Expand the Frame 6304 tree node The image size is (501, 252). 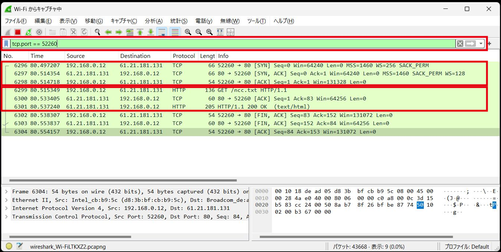point(6,191)
